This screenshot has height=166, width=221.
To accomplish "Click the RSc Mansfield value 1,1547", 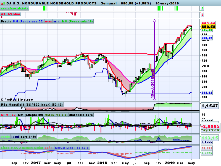I will click(210, 106).
